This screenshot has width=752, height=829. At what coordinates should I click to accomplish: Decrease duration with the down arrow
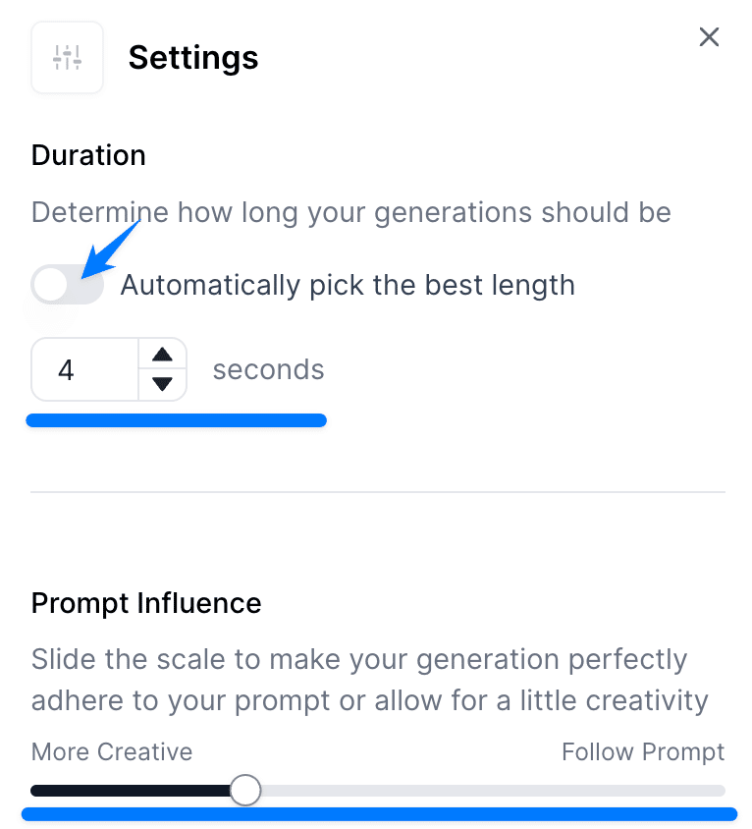tap(163, 384)
